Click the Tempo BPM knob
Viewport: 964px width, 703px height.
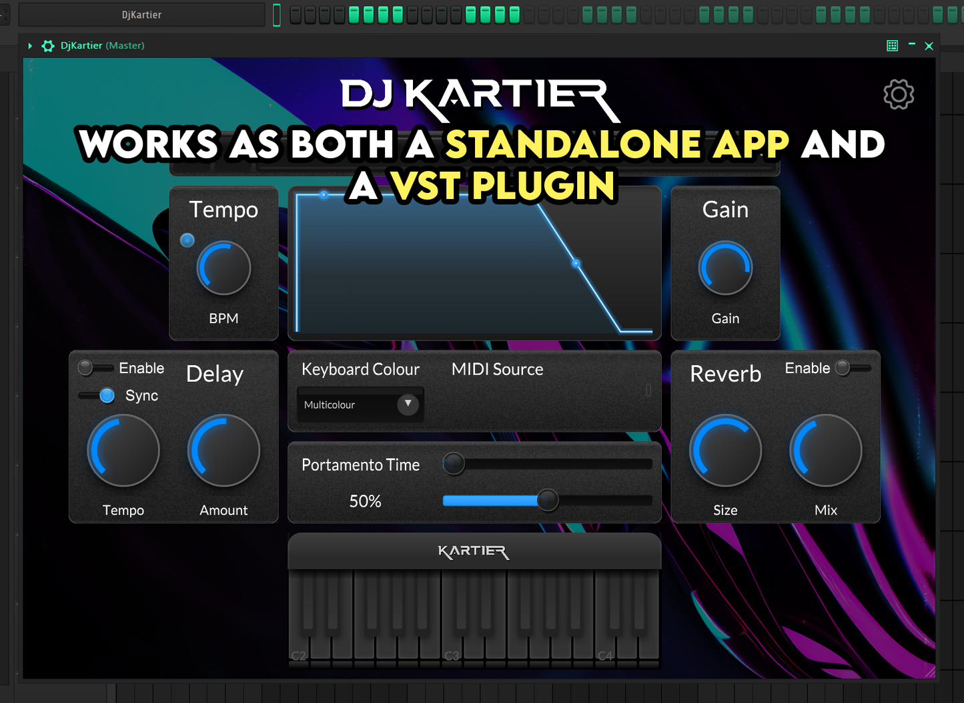(x=223, y=268)
